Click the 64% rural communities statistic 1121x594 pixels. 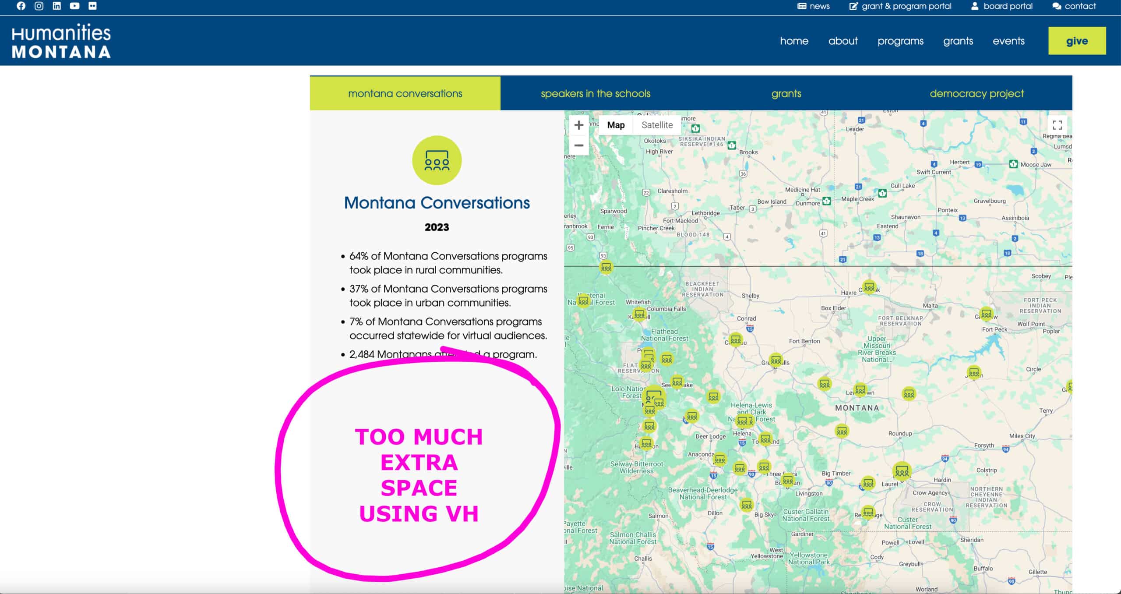(448, 263)
